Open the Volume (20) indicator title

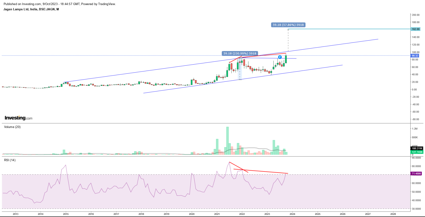(12, 127)
